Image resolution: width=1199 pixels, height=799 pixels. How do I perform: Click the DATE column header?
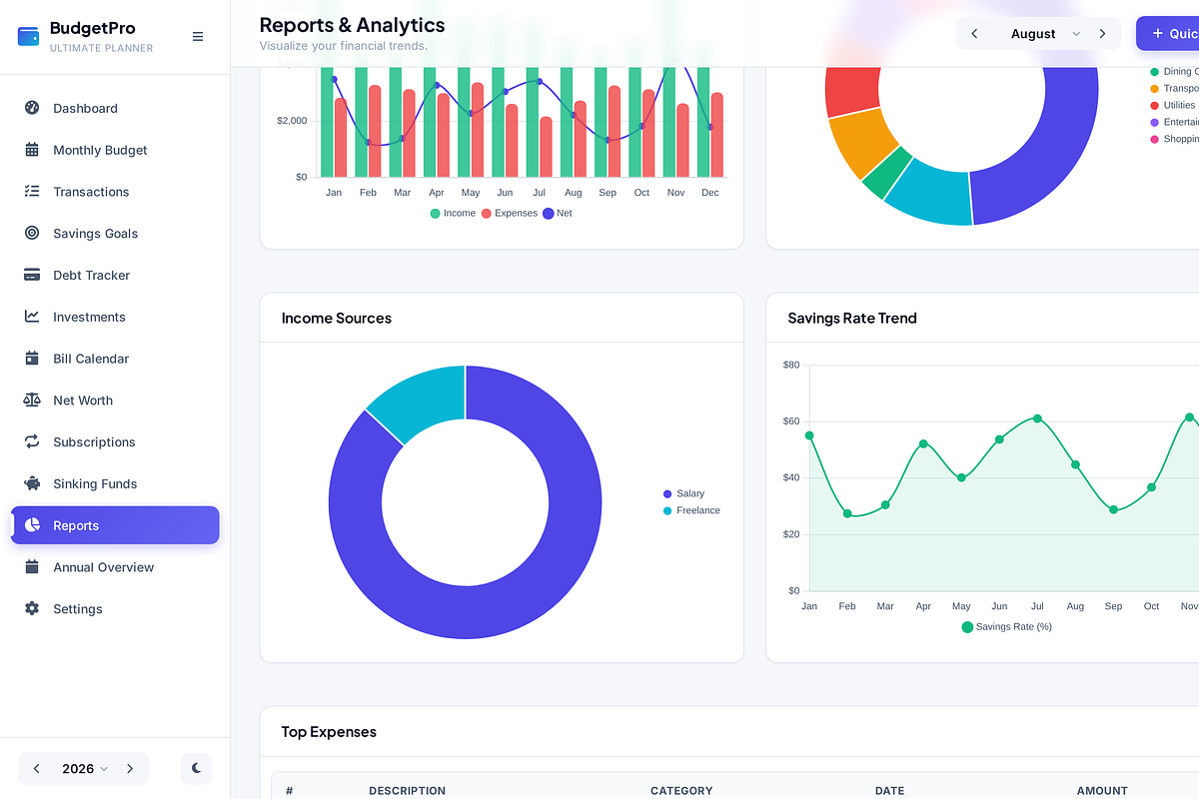click(x=889, y=790)
